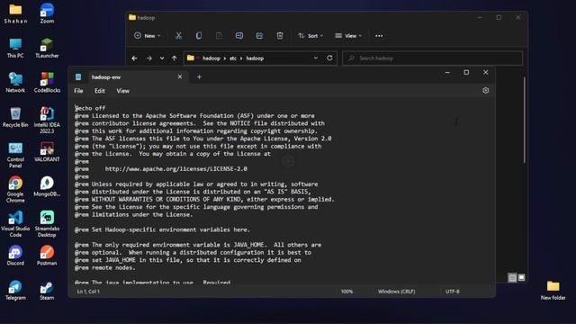
Task: Open the Sort dropdown in Explorer
Action: tap(310, 36)
